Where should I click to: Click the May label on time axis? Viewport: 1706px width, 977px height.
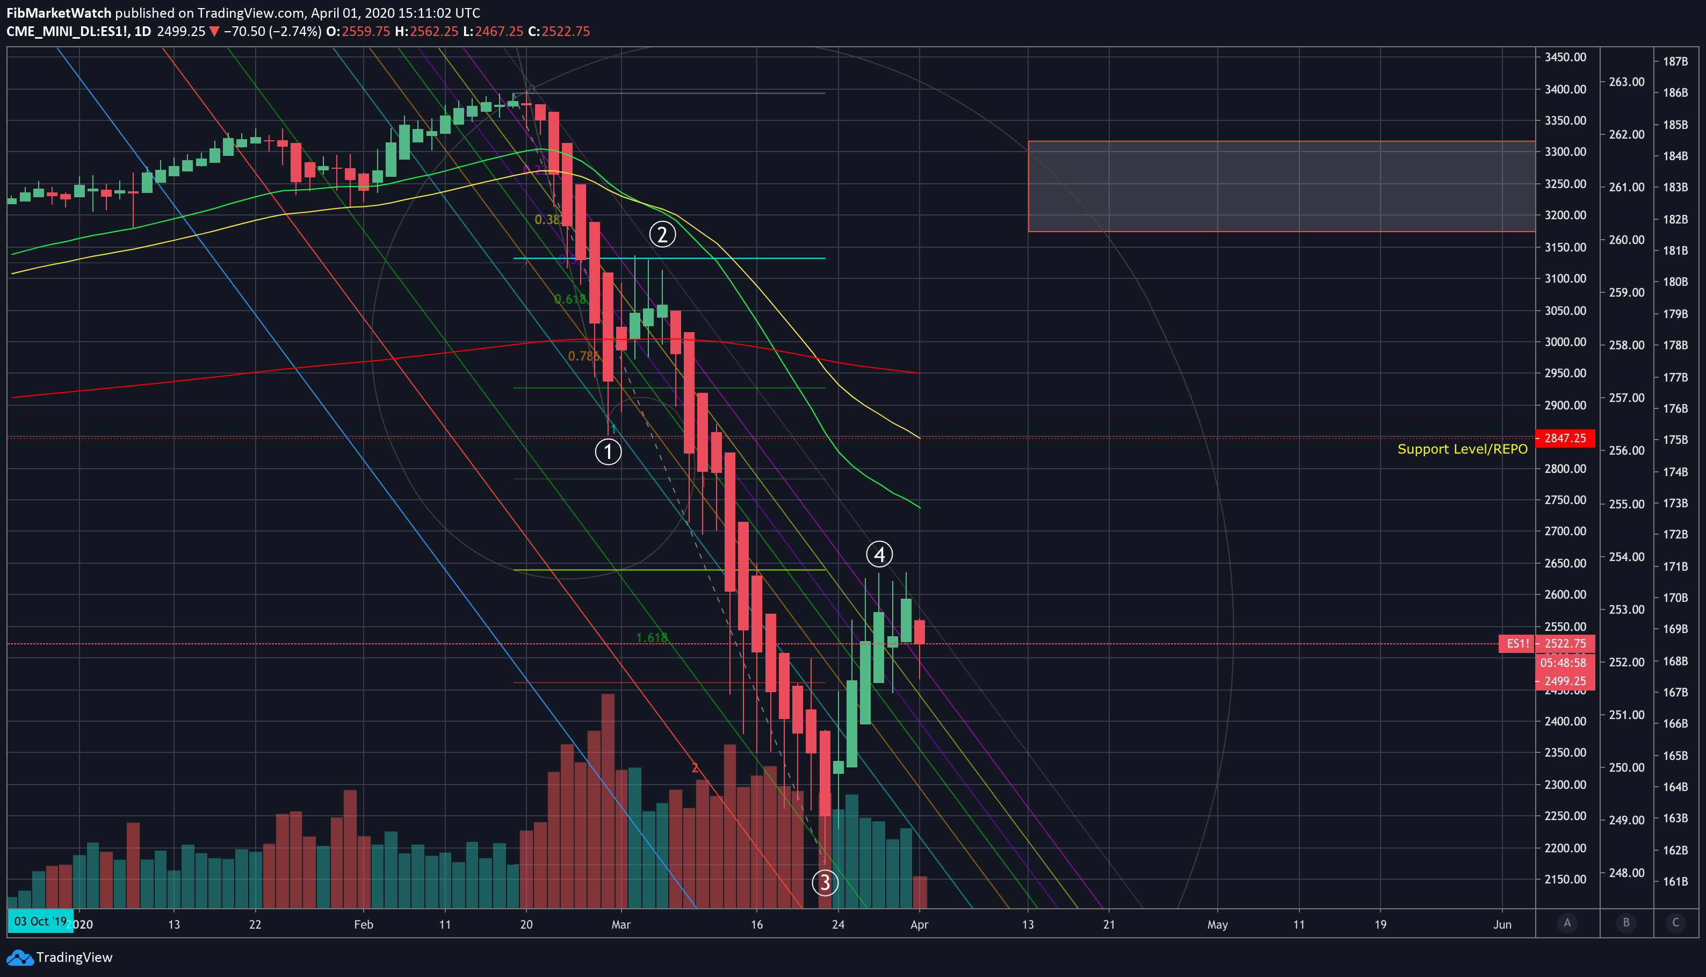click(1217, 925)
